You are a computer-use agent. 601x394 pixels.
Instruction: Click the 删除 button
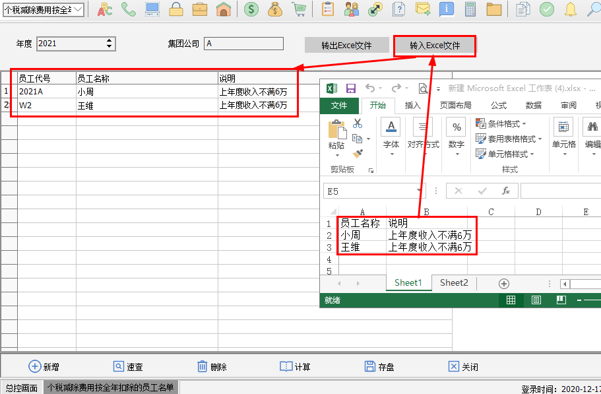click(212, 367)
